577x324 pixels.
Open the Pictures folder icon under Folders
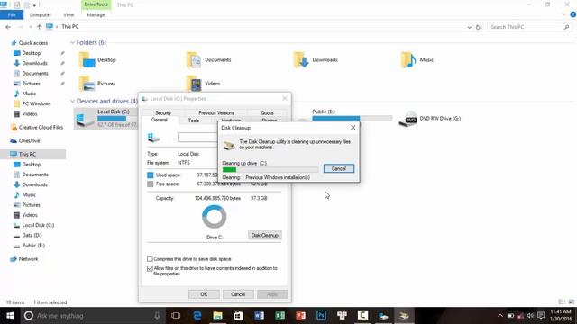[x=87, y=84]
